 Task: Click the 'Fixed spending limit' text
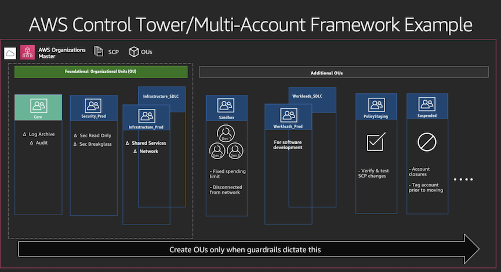(x=228, y=174)
